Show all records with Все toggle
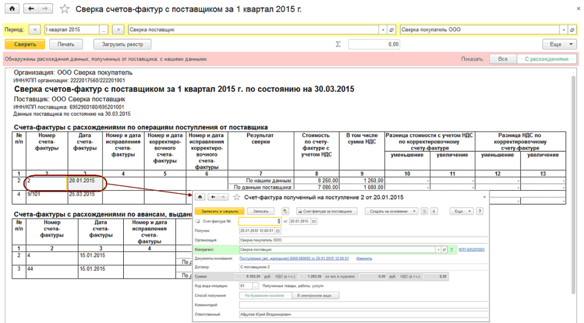This screenshot has width=584, height=323. [502, 59]
